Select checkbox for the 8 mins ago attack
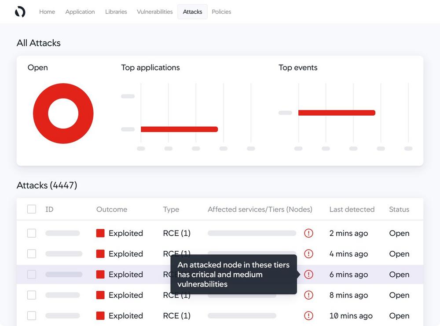 pyautogui.click(x=32, y=295)
